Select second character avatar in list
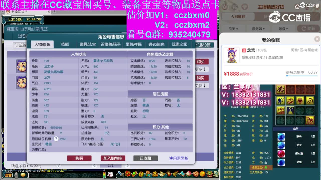 [x=21, y=82]
